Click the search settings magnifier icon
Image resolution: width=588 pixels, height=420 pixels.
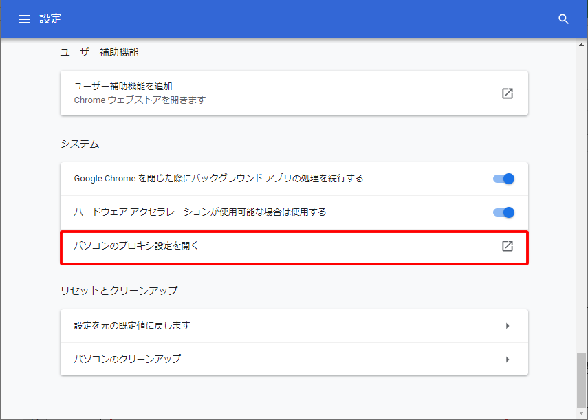[x=563, y=19]
